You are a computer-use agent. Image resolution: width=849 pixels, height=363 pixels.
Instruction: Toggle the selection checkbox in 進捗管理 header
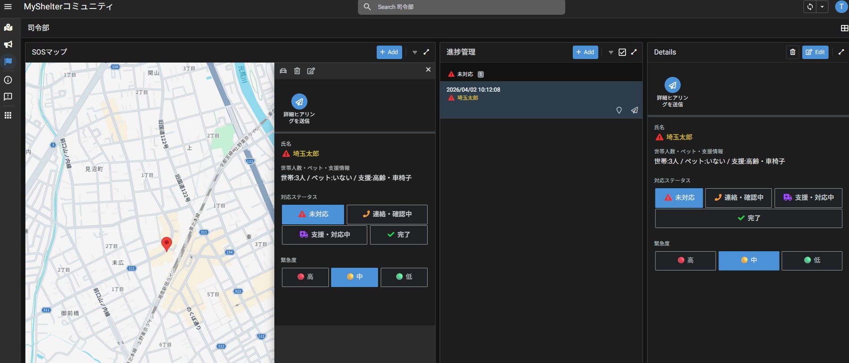pos(622,52)
